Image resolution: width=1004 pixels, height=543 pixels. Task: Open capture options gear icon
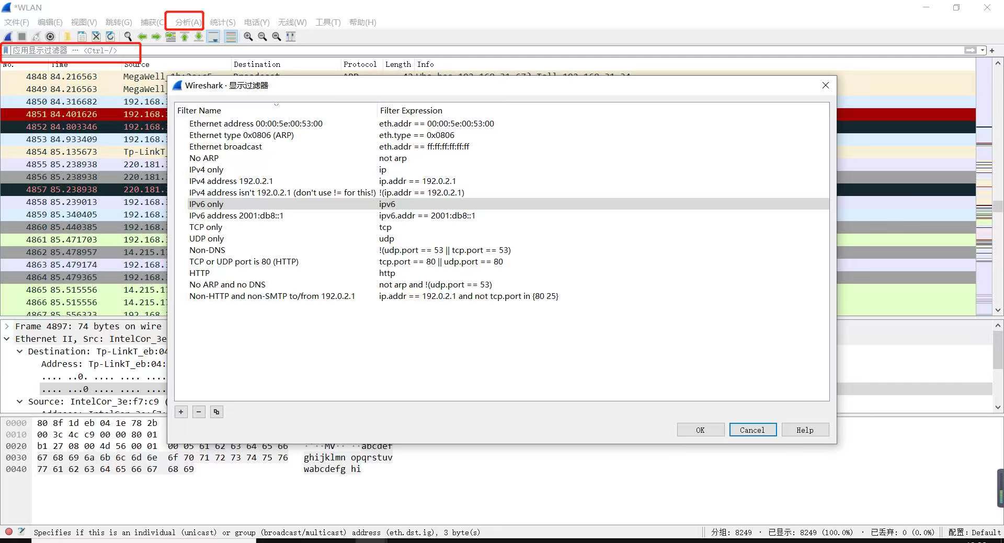tap(50, 37)
